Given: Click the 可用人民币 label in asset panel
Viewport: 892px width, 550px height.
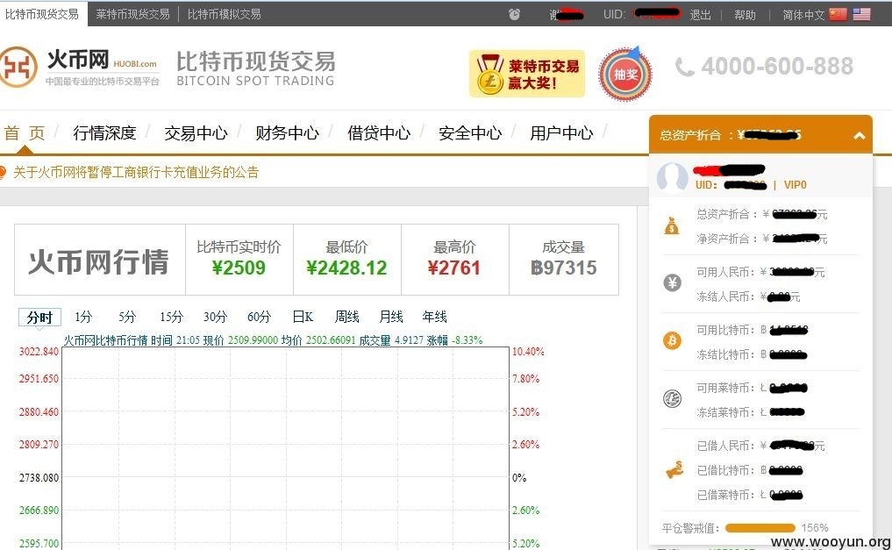Looking at the screenshot, I should coord(726,273).
